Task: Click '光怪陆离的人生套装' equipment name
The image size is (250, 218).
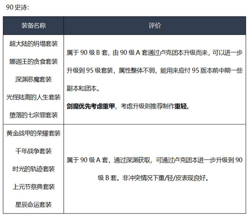Action: [34, 97]
